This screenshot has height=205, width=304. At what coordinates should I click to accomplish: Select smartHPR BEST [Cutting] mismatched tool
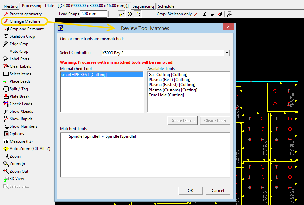pos(102,75)
